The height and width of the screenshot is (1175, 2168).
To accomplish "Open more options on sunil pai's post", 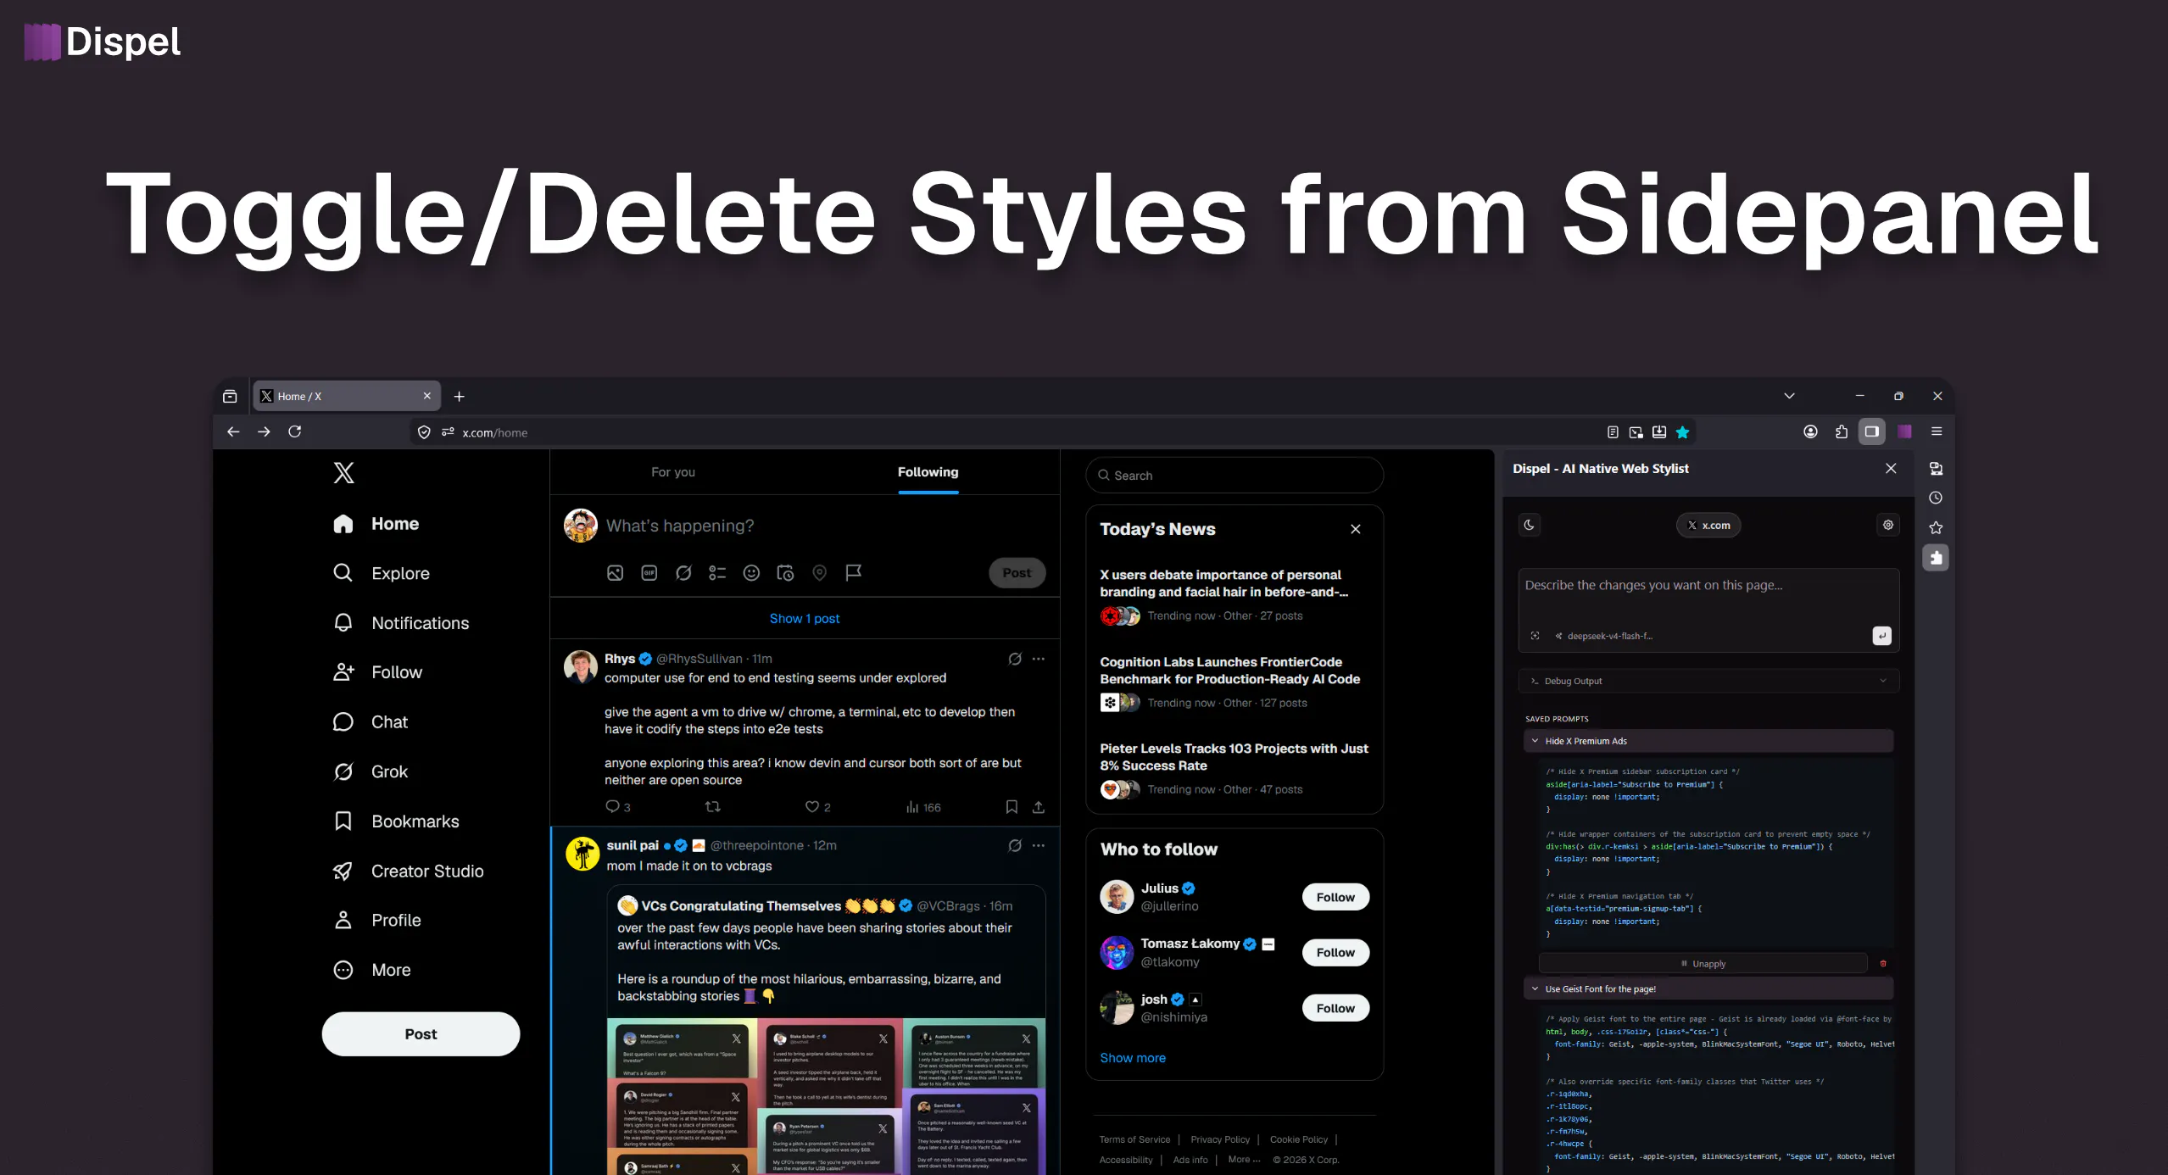I will click(x=1039, y=845).
